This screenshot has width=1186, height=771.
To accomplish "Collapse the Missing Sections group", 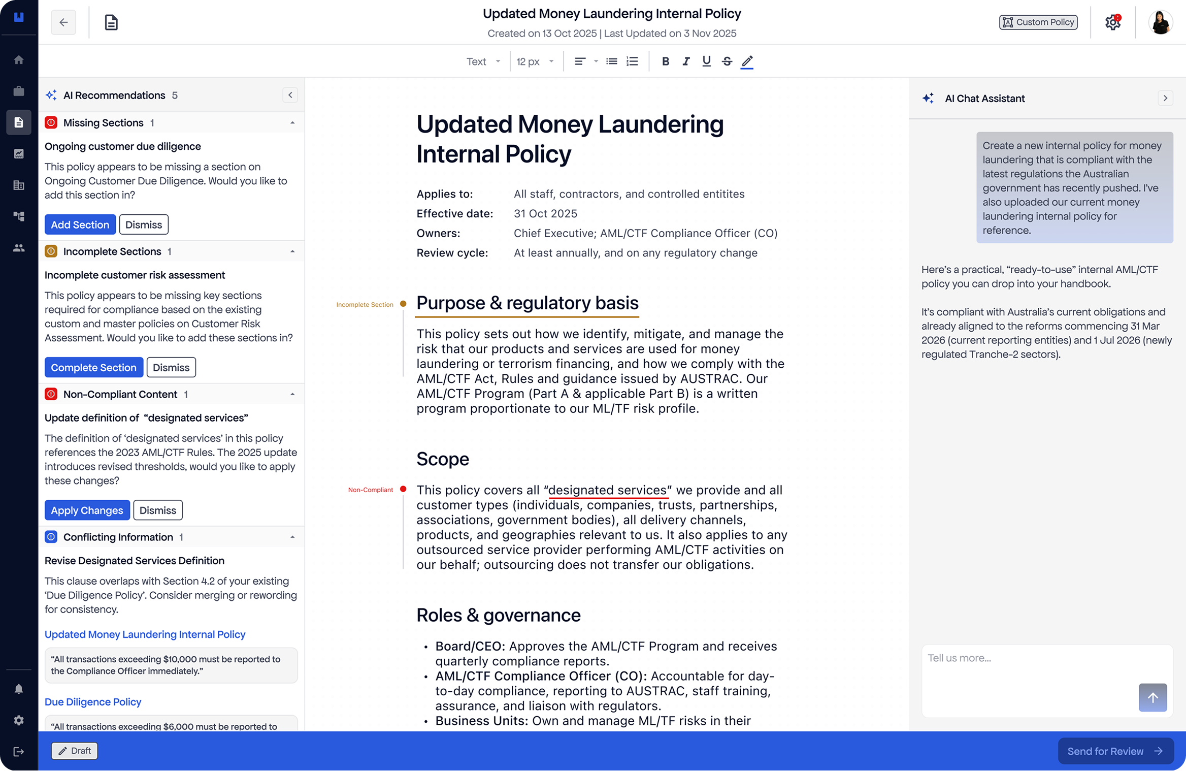I will 292,123.
